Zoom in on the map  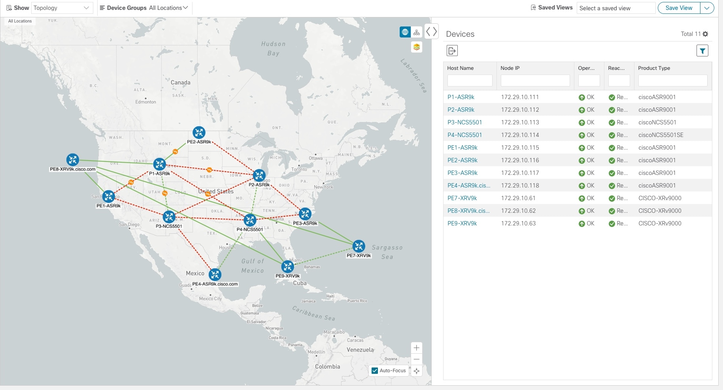pyautogui.click(x=416, y=348)
